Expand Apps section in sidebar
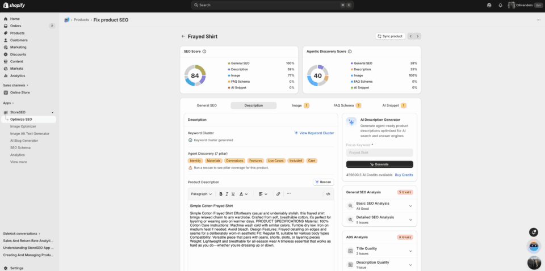 [9, 103]
